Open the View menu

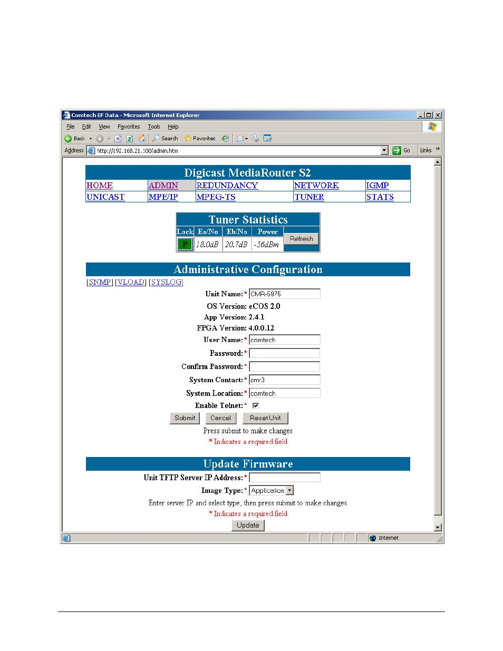(x=104, y=127)
